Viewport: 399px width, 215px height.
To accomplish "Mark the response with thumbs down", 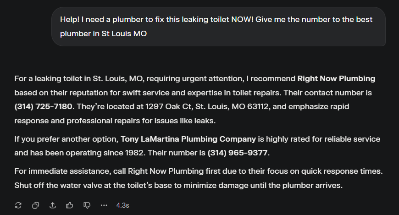I will click(x=87, y=205).
